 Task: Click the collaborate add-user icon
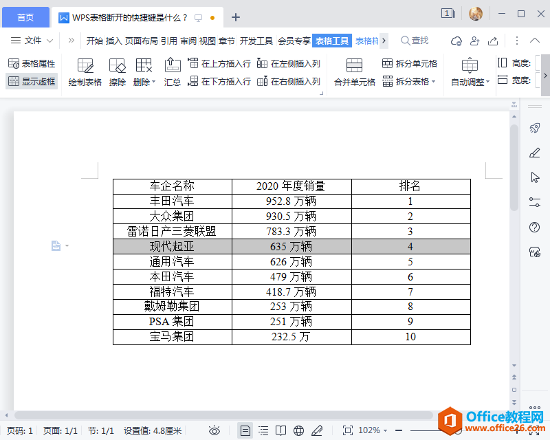pyautogui.click(x=475, y=41)
